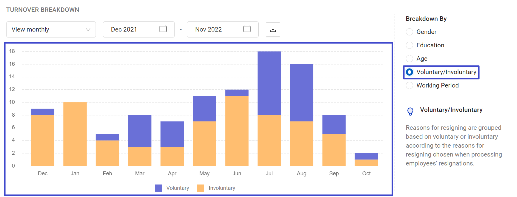The width and height of the screenshot is (517, 197).
Task: Select Voluntary/Involuntary breakdown radio
Action: 409,72
